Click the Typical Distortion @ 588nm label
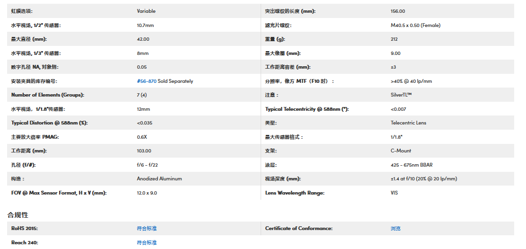Viewport: 526px width, 249px height. click(x=50, y=123)
